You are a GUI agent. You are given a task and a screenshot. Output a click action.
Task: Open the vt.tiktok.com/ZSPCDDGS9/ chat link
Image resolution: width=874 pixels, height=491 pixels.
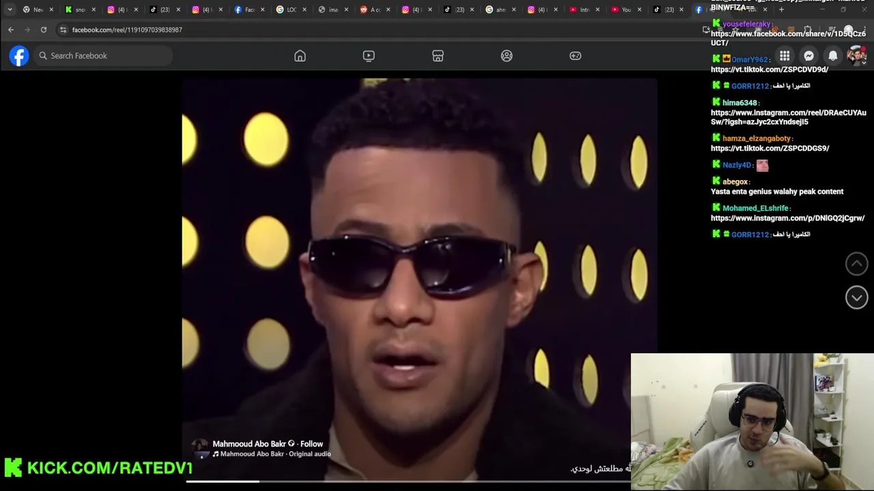click(x=770, y=149)
